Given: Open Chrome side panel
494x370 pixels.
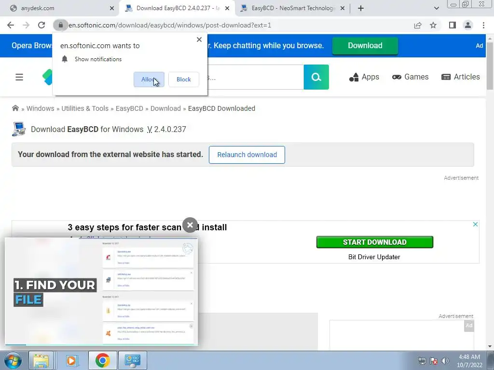Looking at the screenshot, I should (x=453, y=25).
